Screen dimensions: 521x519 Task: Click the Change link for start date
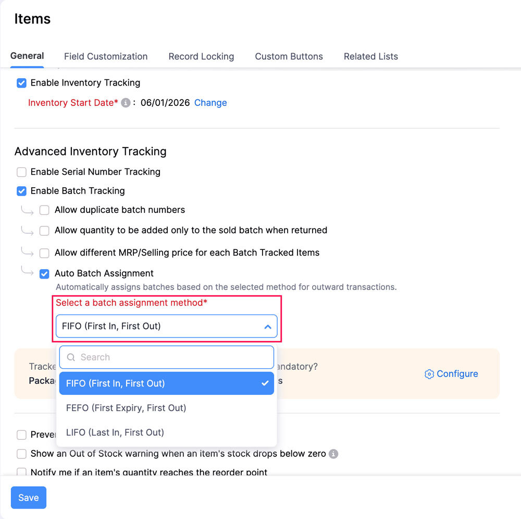210,103
